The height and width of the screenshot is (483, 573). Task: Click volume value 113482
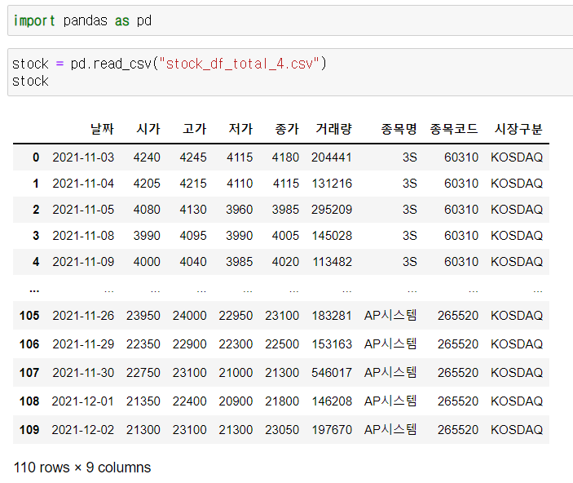pos(333,262)
